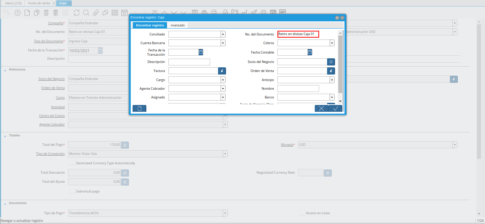Confirm the search with the checkmark button
485x224 pixels.
tap(335, 109)
